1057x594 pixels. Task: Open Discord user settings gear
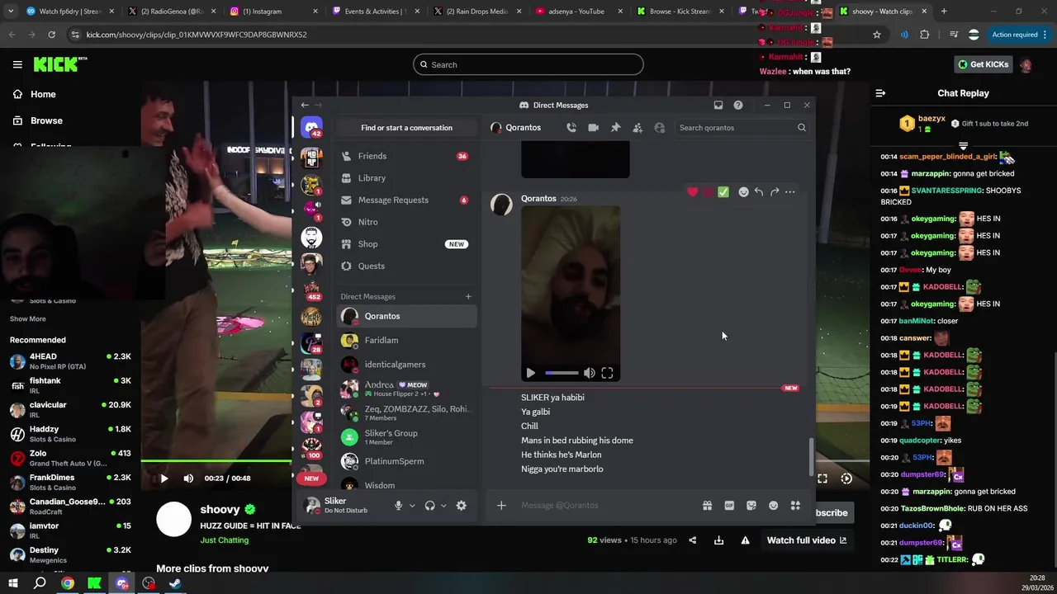(462, 506)
